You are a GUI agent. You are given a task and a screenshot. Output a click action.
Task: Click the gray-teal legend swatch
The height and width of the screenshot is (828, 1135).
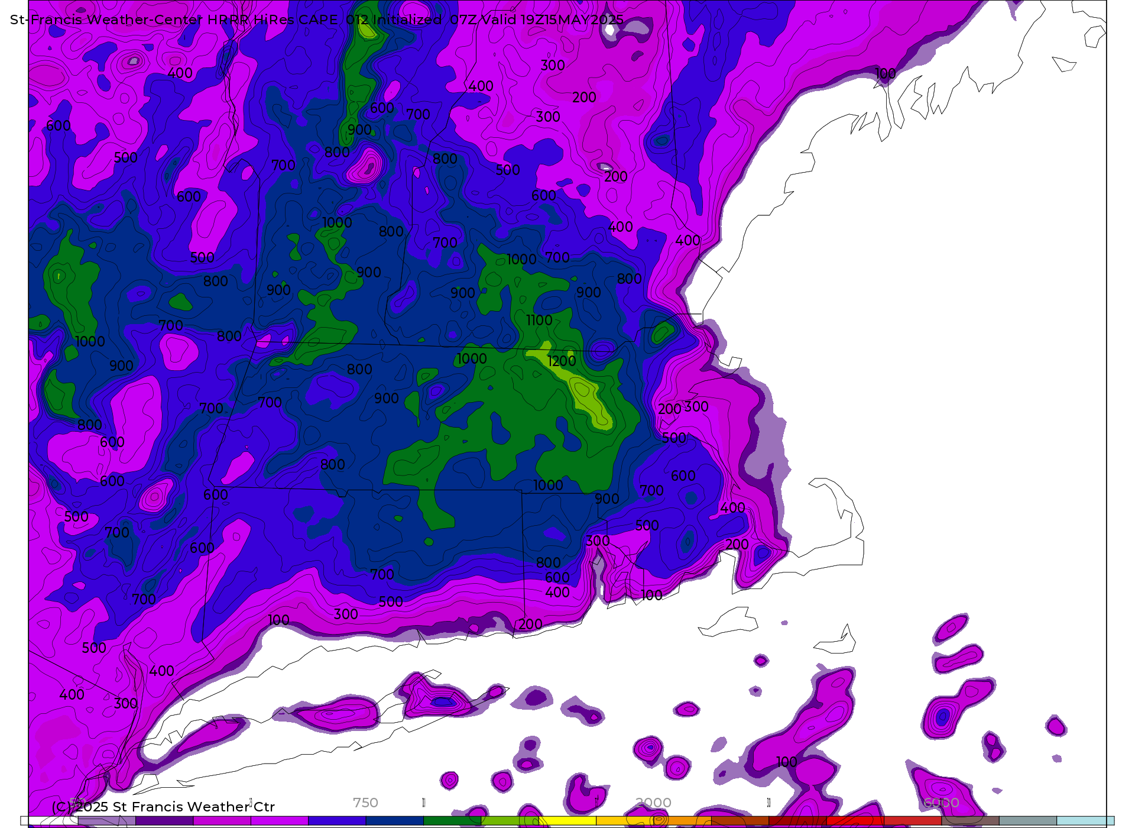[1028, 820]
